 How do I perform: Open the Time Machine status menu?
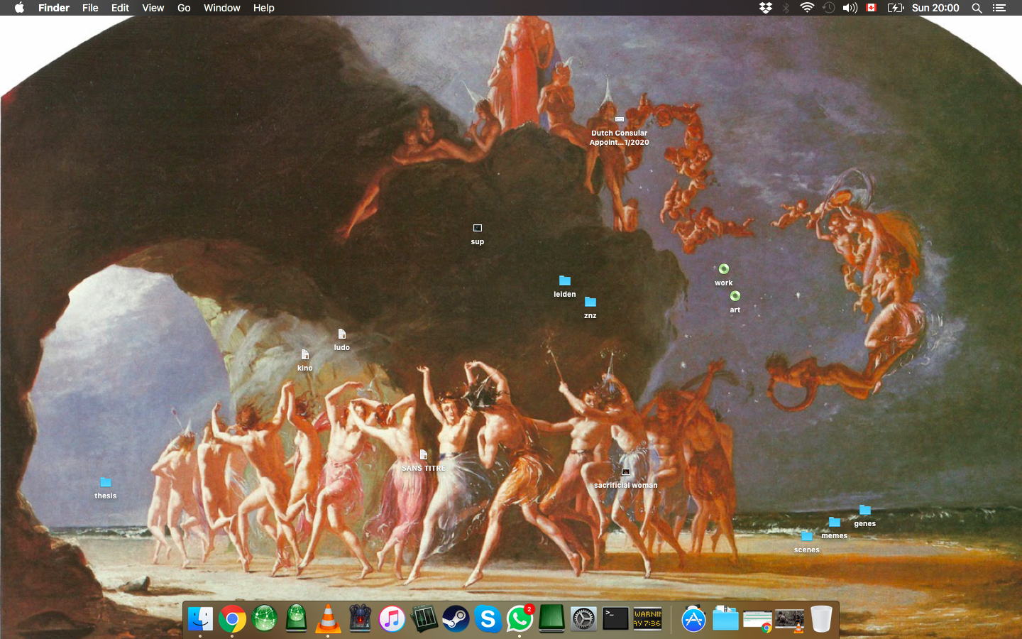(x=828, y=8)
